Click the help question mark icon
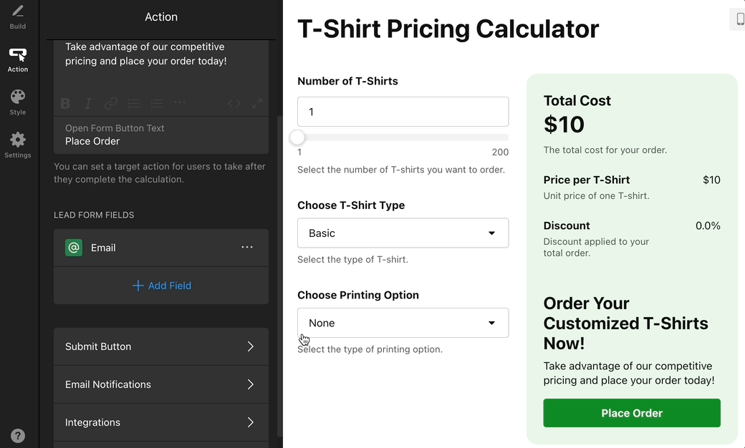 coord(18,435)
